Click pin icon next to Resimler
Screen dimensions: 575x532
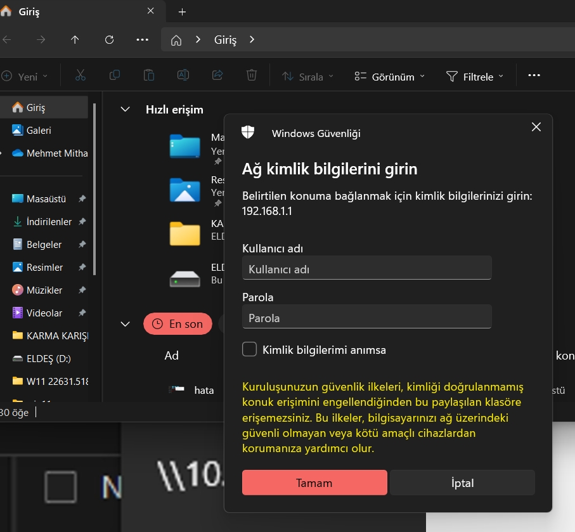point(82,267)
